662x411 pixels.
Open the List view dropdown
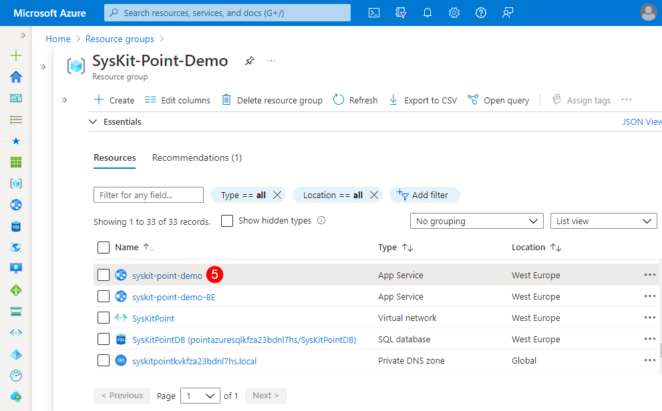point(603,221)
